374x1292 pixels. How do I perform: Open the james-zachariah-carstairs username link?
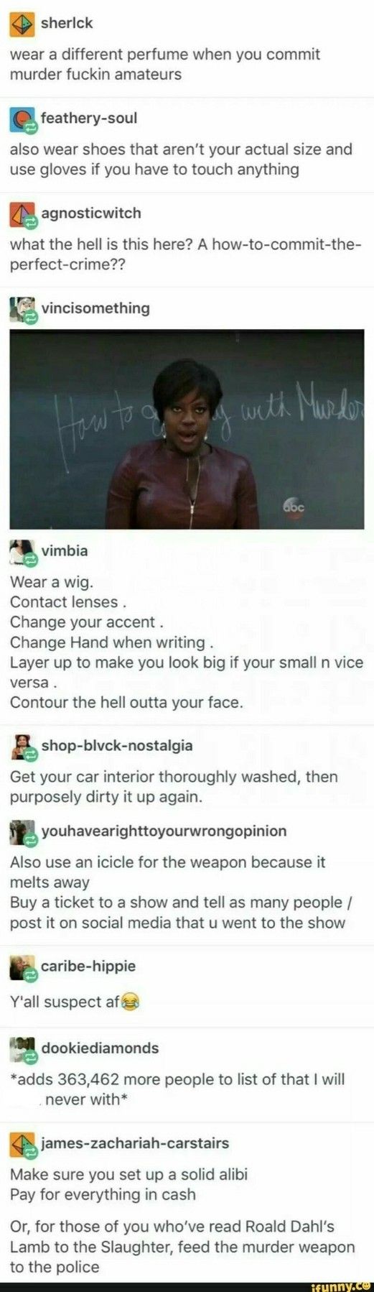pos(135,1143)
